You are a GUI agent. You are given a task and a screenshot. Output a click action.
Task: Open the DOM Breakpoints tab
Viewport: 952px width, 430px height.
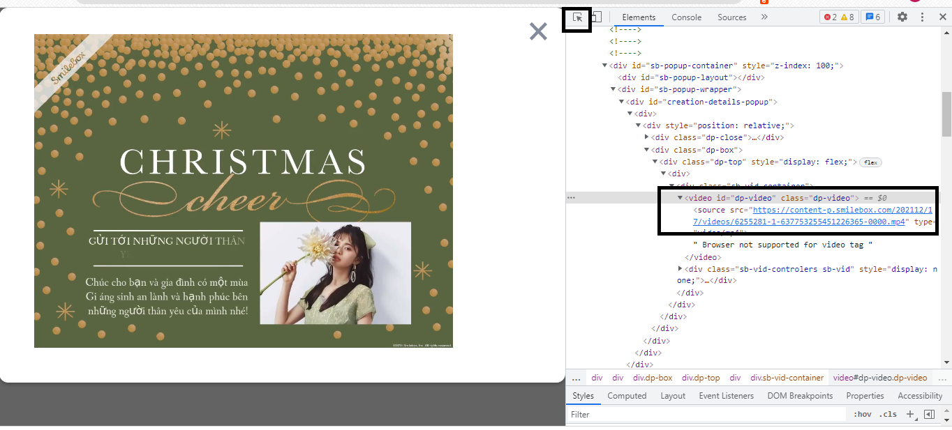pyautogui.click(x=800, y=396)
